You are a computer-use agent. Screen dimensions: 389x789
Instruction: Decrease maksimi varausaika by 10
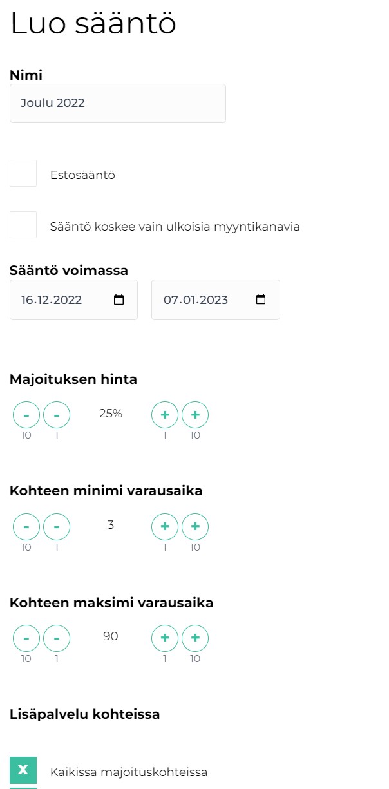click(x=26, y=638)
